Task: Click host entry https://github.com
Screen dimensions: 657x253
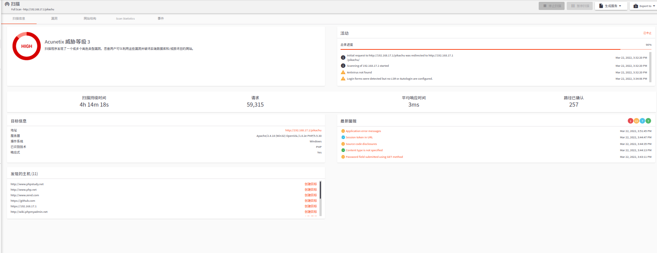Action: click(x=23, y=201)
